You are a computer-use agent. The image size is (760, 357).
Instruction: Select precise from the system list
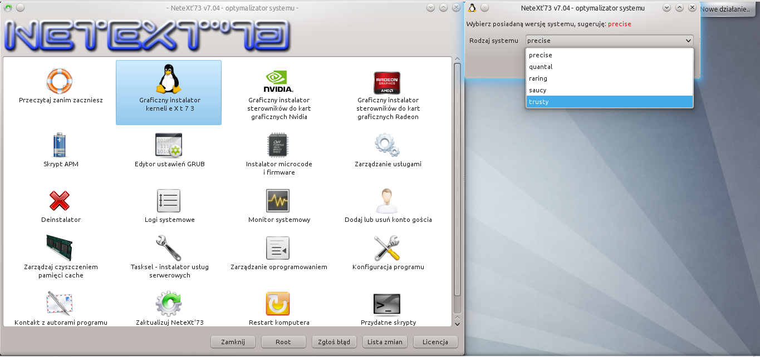point(609,55)
